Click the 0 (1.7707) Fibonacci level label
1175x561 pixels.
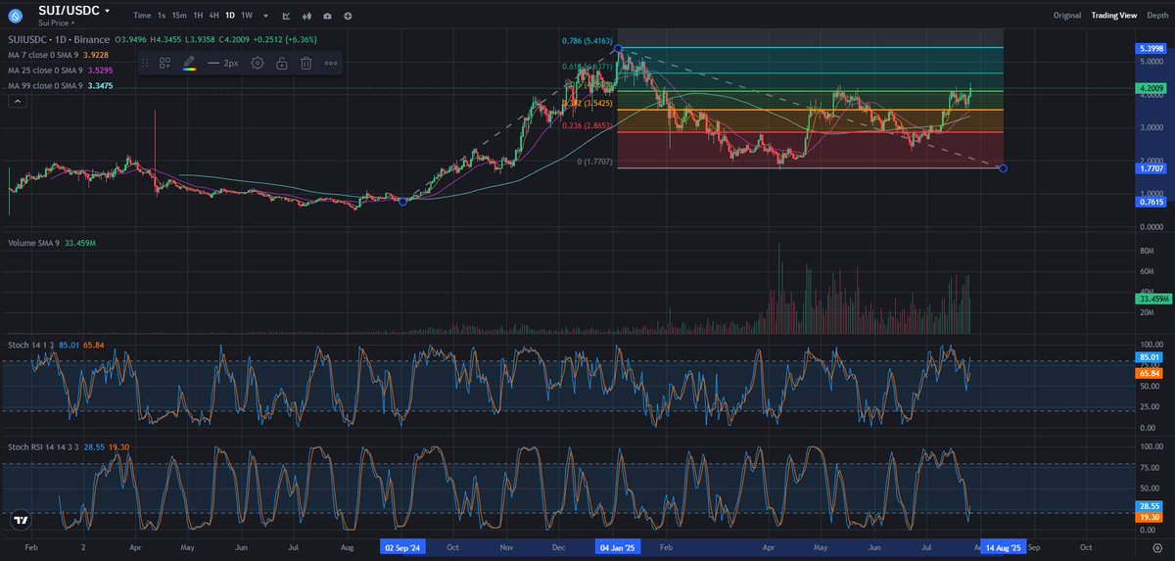[x=595, y=161]
